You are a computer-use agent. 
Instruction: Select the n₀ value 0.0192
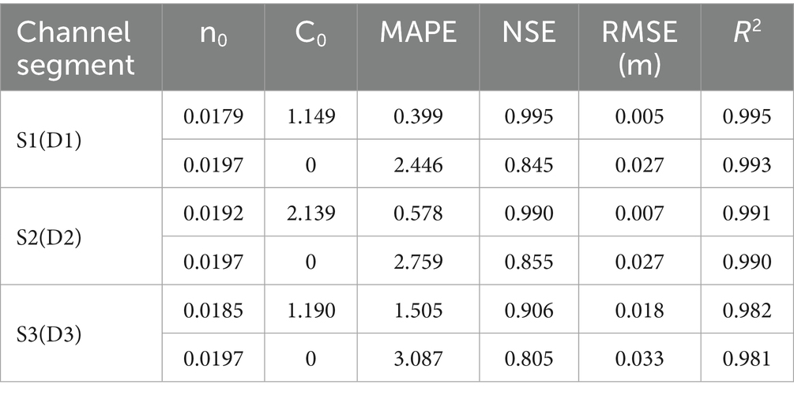tap(213, 213)
